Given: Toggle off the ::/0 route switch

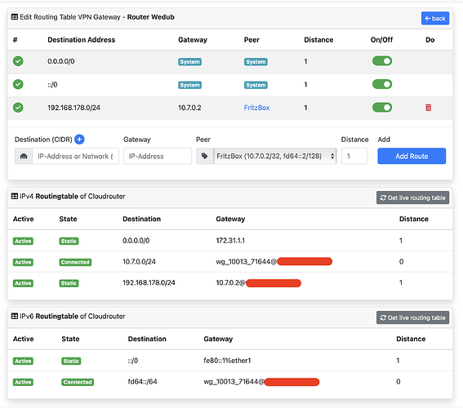Looking at the screenshot, I should [x=382, y=84].
